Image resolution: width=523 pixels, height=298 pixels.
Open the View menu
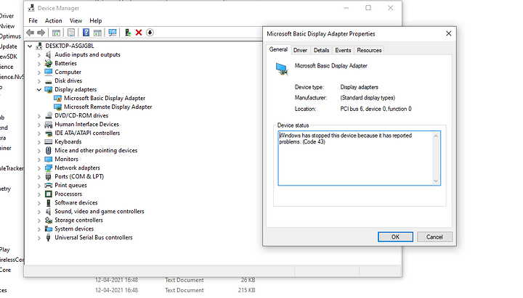coord(76,21)
